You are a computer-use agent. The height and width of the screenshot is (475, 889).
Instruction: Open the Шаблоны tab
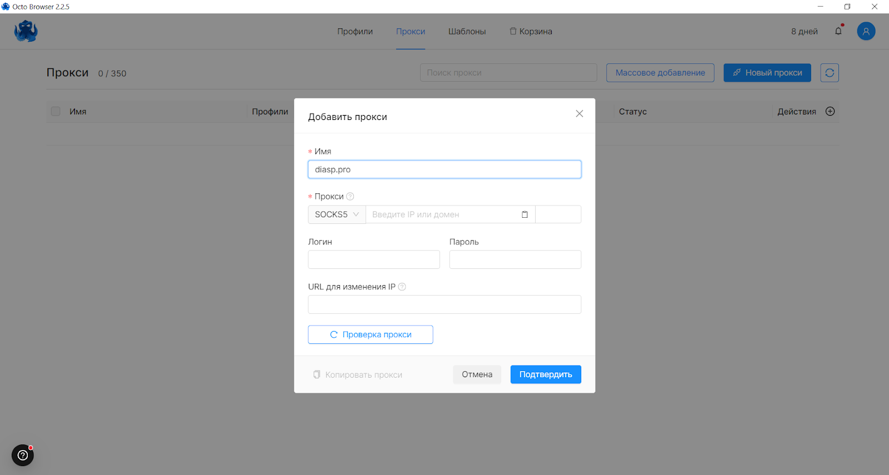pos(467,32)
